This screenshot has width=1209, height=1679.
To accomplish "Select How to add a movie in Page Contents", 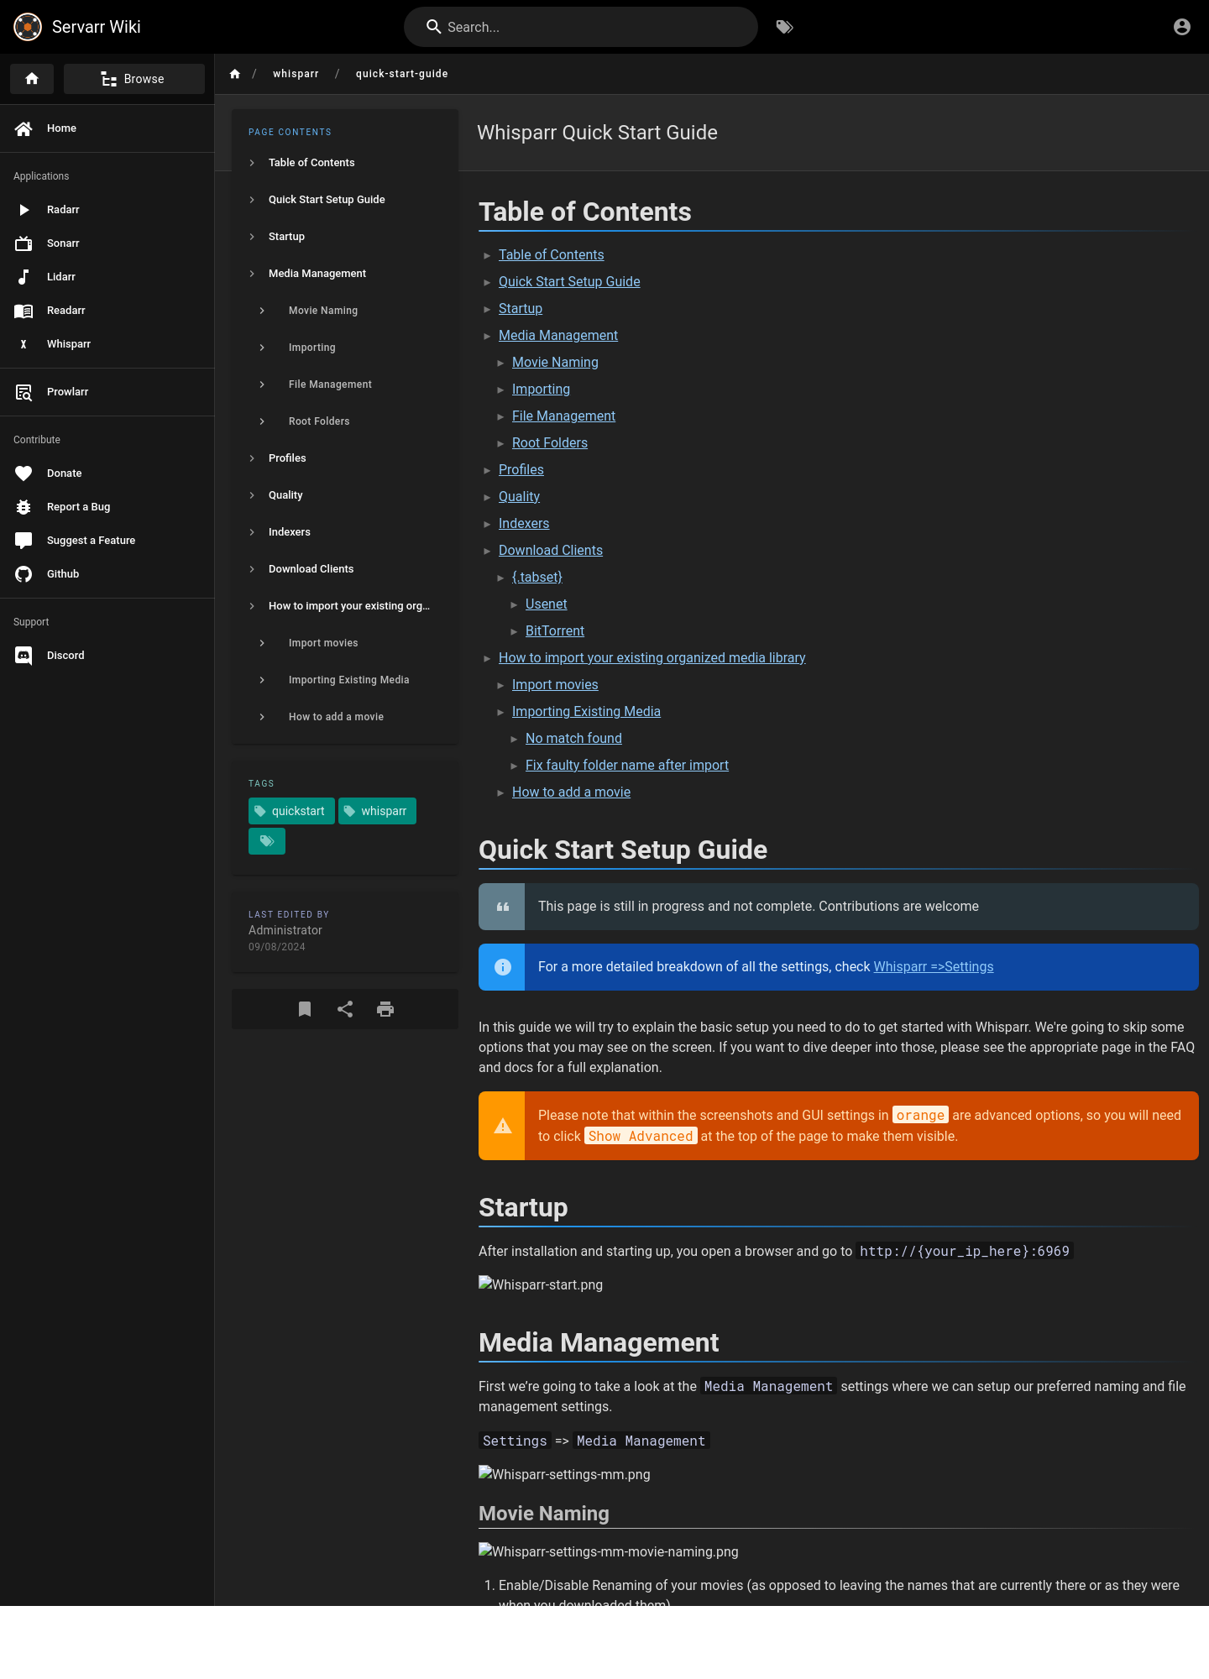I will [345, 717].
